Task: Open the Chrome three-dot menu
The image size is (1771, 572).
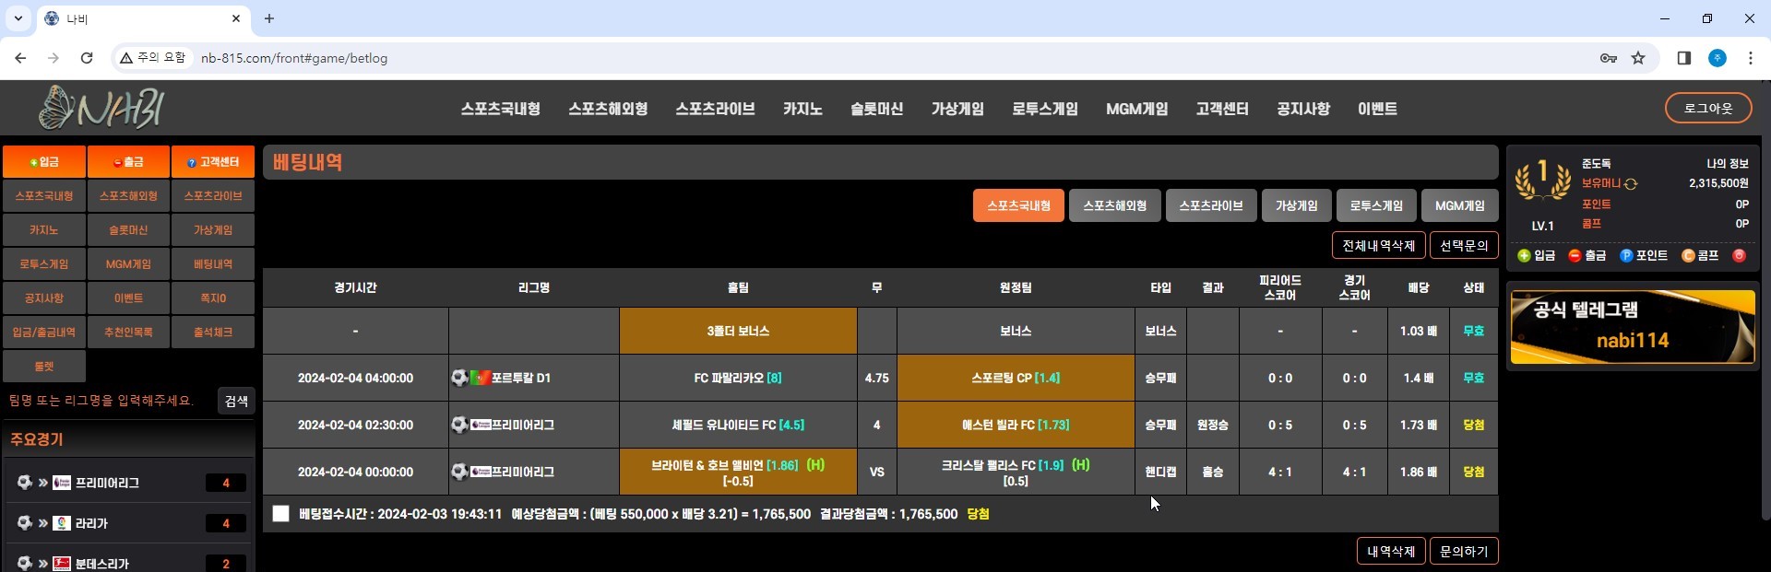Action: [x=1750, y=58]
